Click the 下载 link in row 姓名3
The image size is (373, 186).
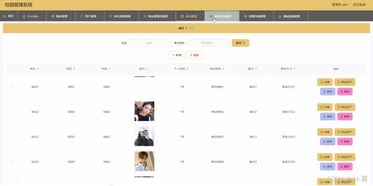click(182, 137)
